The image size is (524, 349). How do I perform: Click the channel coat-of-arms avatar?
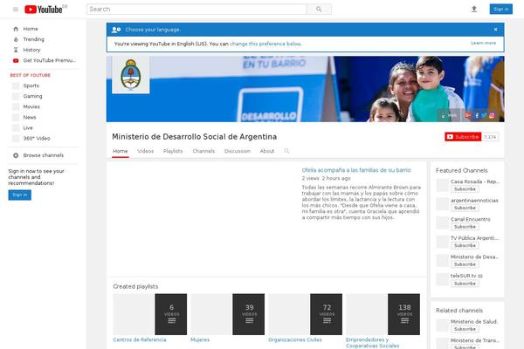(x=131, y=75)
